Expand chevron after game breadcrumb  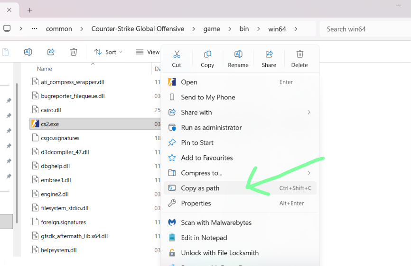tap(230, 29)
